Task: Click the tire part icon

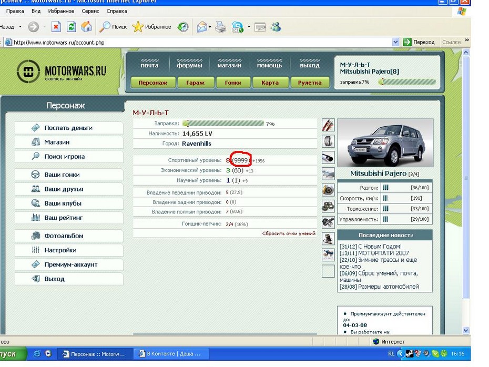Action: pyautogui.click(x=328, y=141)
